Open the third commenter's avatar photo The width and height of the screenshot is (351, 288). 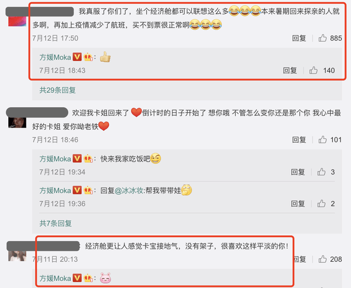tap(17, 256)
